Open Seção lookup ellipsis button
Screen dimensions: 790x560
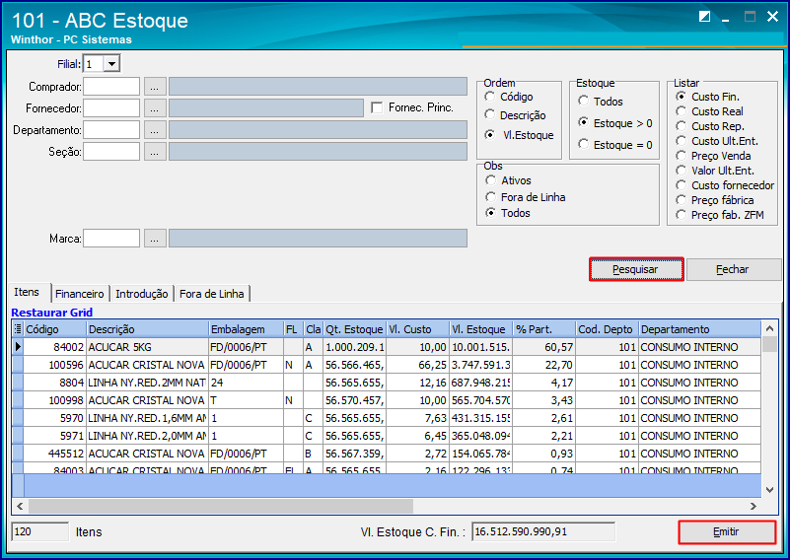coord(155,152)
